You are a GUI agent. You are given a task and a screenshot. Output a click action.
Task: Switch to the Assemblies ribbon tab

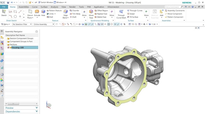tap(24, 7)
